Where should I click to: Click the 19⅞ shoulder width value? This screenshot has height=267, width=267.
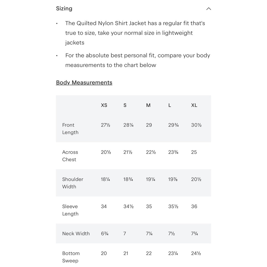click(173, 179)
